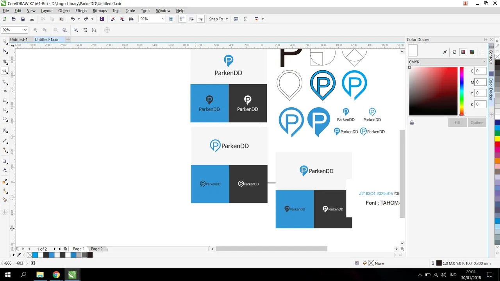Viewport: 500px width, 281px height.
Task: Switch Color Docker to color sliders view
Action: [x=454, y=52]
